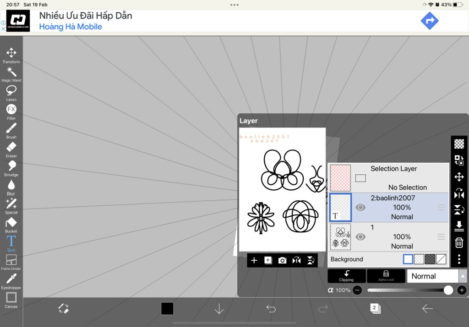Select the Text tool

(11, 244)
